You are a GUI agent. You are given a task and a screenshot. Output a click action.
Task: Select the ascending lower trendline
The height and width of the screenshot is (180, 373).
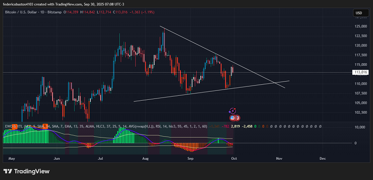(212, 91)
